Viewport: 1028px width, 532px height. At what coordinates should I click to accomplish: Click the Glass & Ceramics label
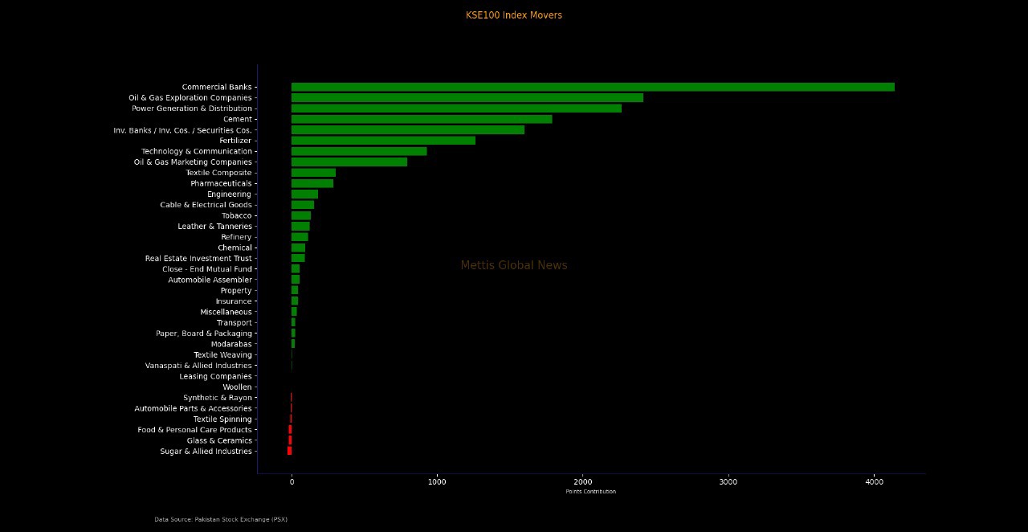tap(219, 440)
